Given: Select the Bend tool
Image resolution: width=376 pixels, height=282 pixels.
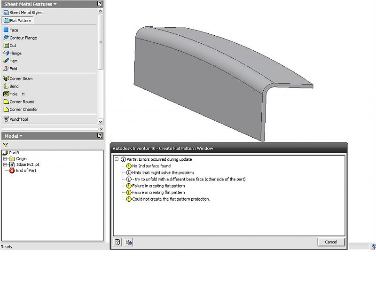Looking at the screenshot, I should 11,86.
